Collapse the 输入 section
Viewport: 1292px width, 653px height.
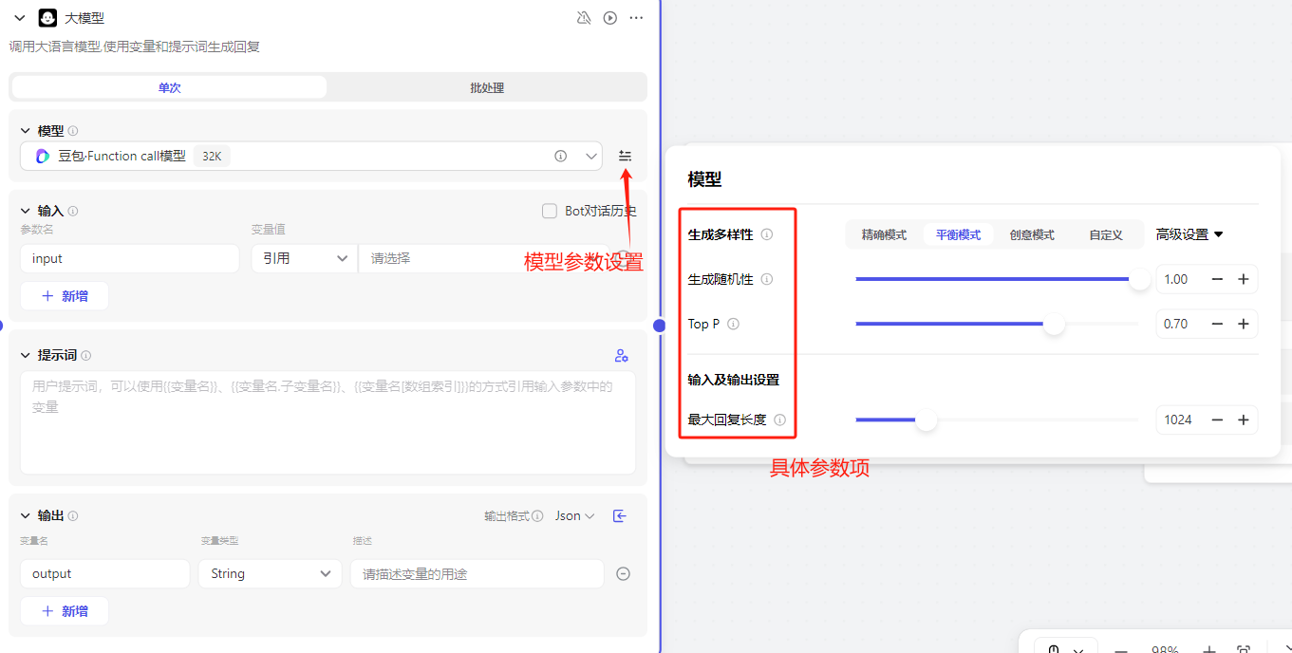(26, 211)
